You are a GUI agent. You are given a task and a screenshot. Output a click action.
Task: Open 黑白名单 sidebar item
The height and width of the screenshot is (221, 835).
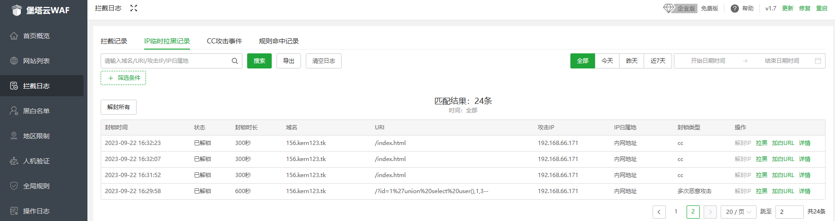[x=36, y=111]
